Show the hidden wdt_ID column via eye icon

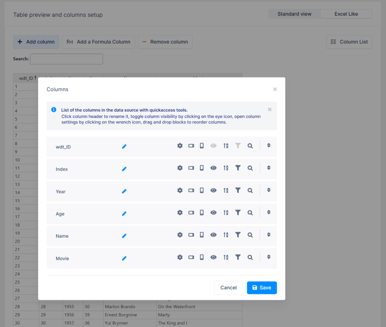[x=213, y=145]
